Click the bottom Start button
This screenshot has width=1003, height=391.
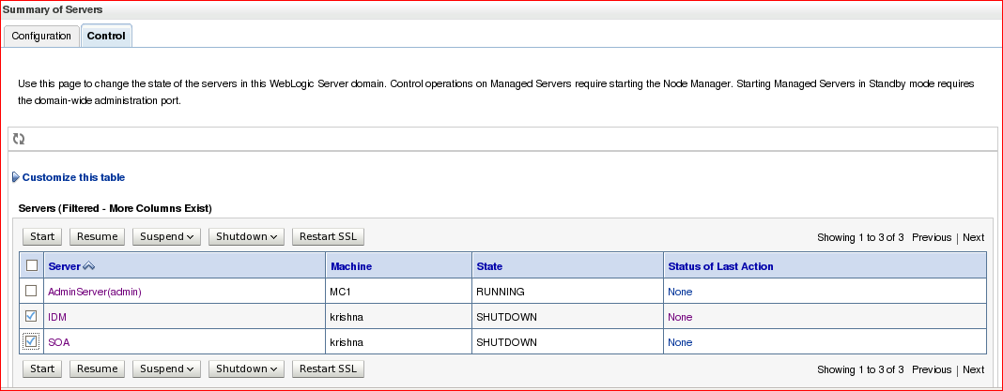[42, 368]
